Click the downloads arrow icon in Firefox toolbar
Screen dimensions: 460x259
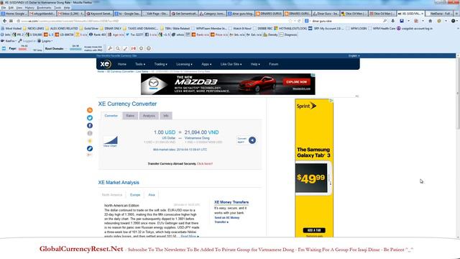coord(393,21)
